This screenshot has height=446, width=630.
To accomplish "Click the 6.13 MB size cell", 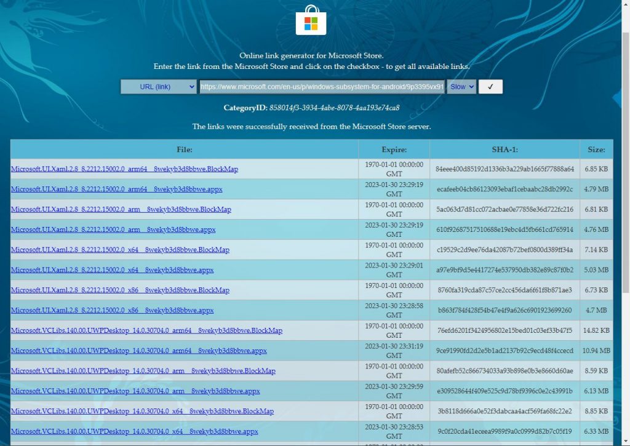I will click(x=596, y=391).
